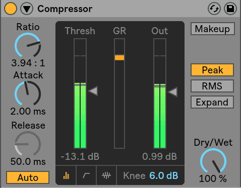Toggle the Compressor device activator button
241x188 pixels.
click(11, 9)
